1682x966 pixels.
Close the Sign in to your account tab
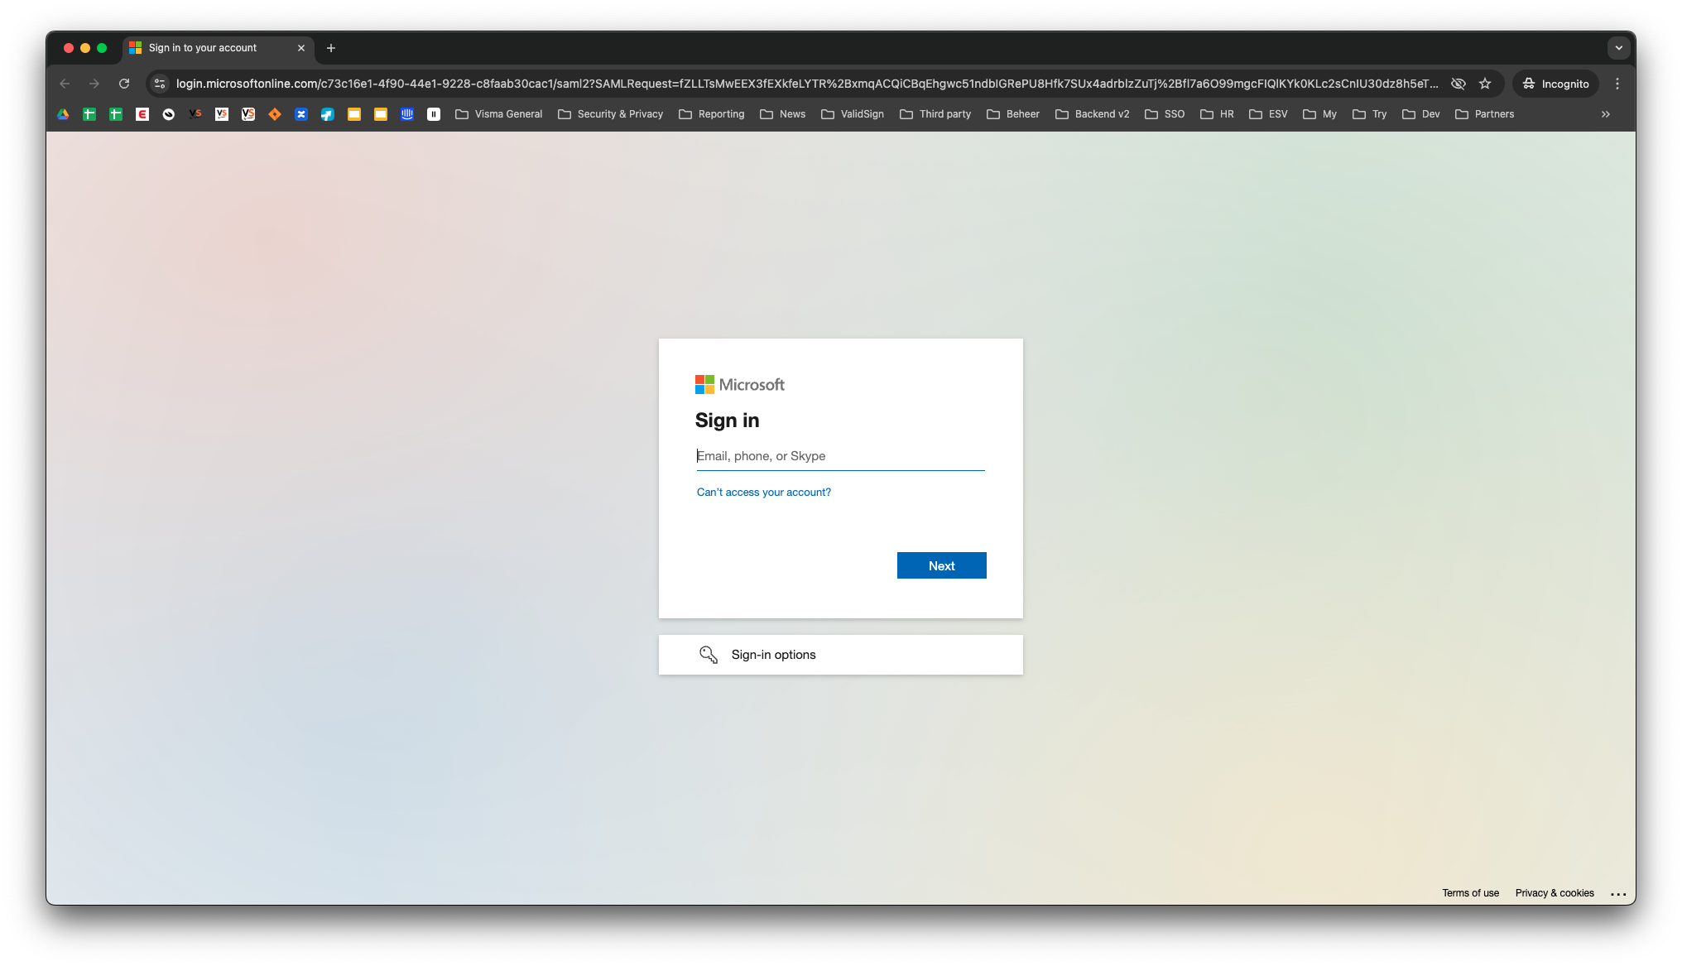click(301, 48)
